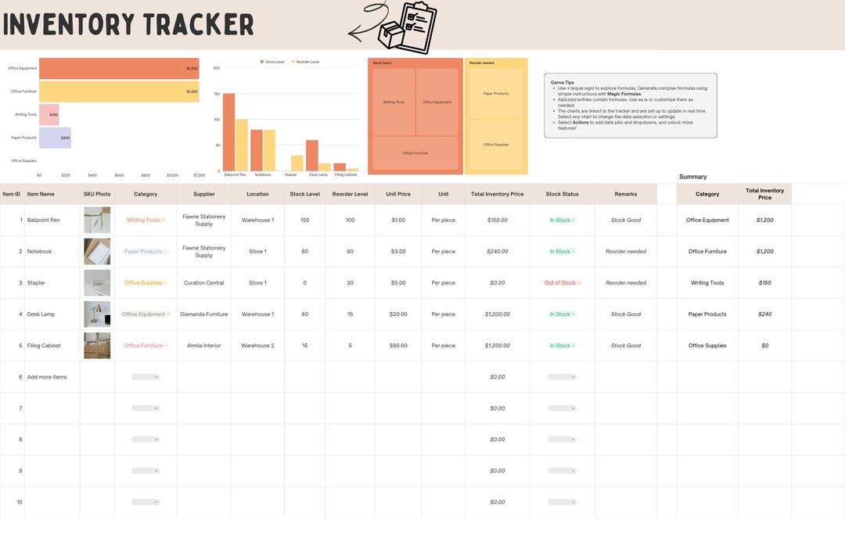This screenshot has width=845, height=549.
Task: Select the Stock Status column header
Action: click(562, 194)
